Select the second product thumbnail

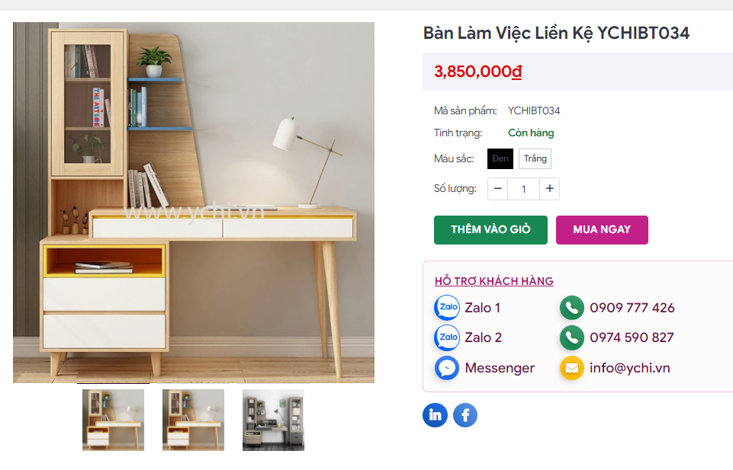193,420
